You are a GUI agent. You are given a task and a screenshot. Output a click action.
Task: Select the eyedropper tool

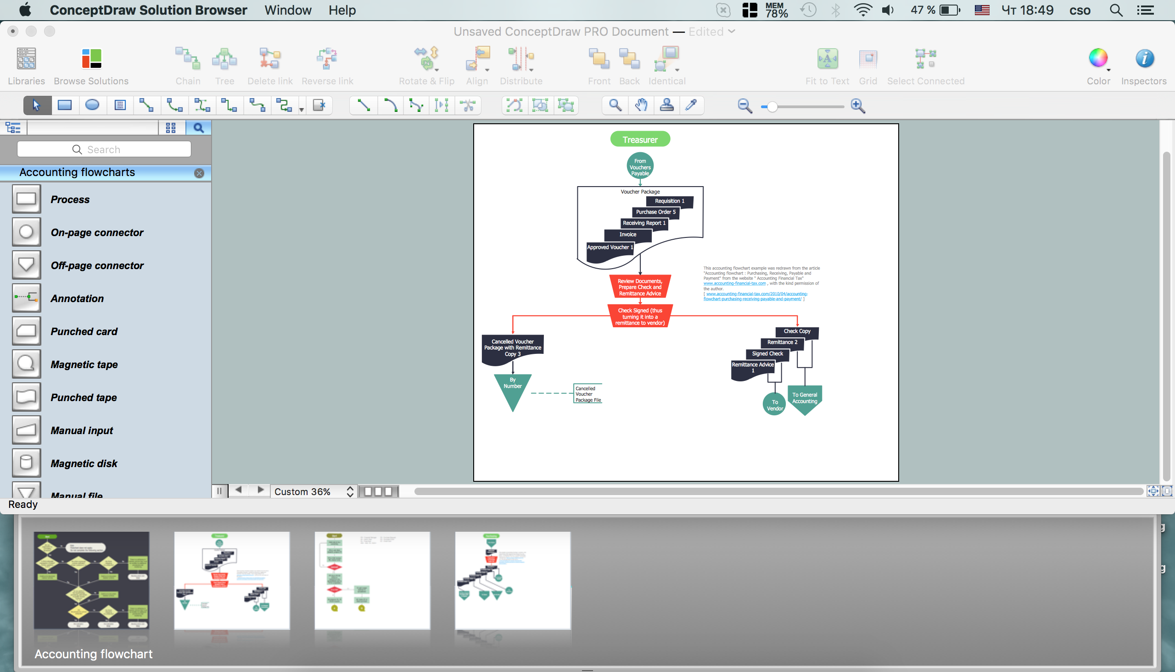[691, 105]
